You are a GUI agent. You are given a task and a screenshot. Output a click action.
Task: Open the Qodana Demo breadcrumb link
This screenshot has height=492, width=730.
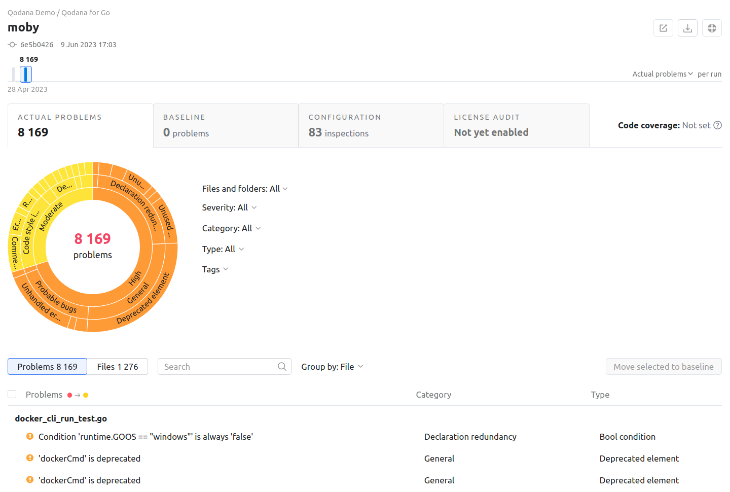coord(31,13)
